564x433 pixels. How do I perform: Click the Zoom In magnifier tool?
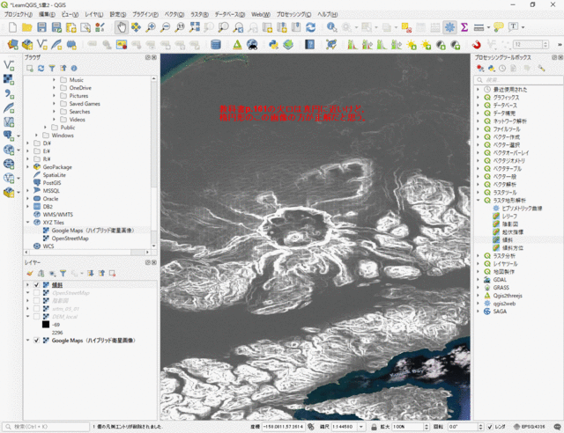pos(151,27)
